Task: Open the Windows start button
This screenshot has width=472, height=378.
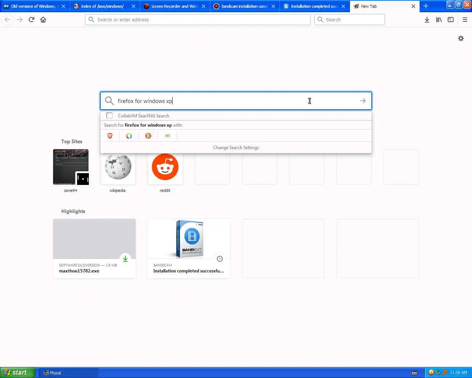Action: (18, 372)
